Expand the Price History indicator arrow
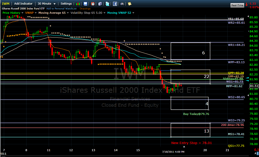 [22, 13]
